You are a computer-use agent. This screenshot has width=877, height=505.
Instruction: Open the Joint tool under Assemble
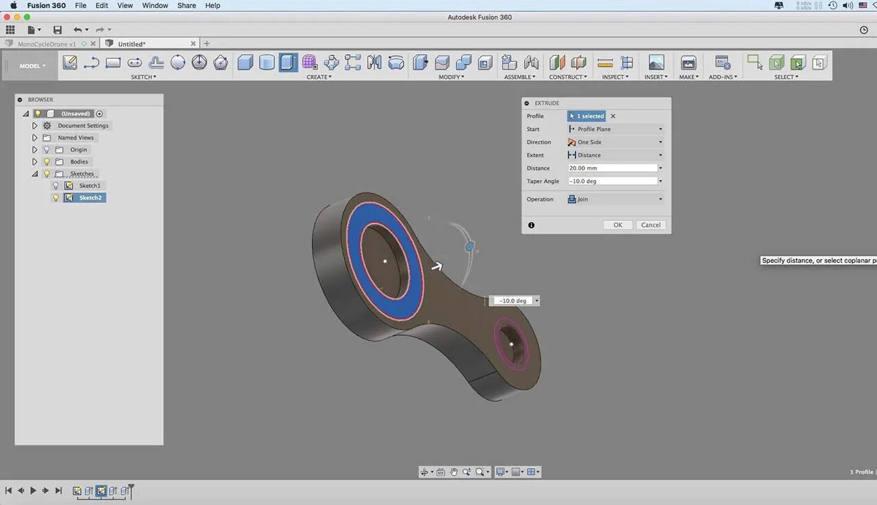[532, 62]
